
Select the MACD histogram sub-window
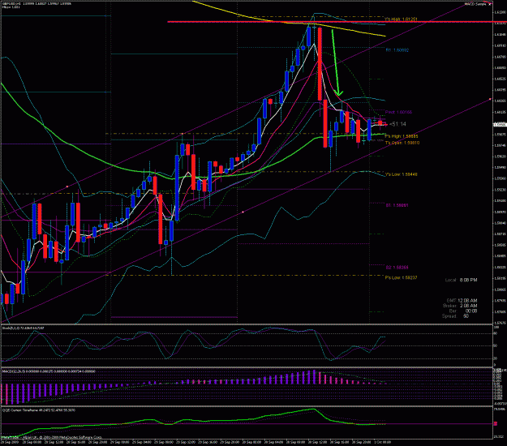247,387
